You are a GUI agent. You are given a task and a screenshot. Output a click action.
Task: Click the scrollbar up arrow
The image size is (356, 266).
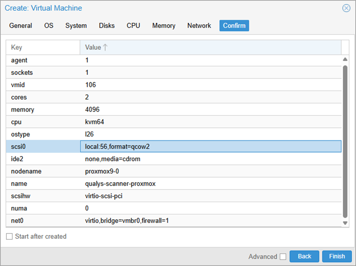click(345, 60)
